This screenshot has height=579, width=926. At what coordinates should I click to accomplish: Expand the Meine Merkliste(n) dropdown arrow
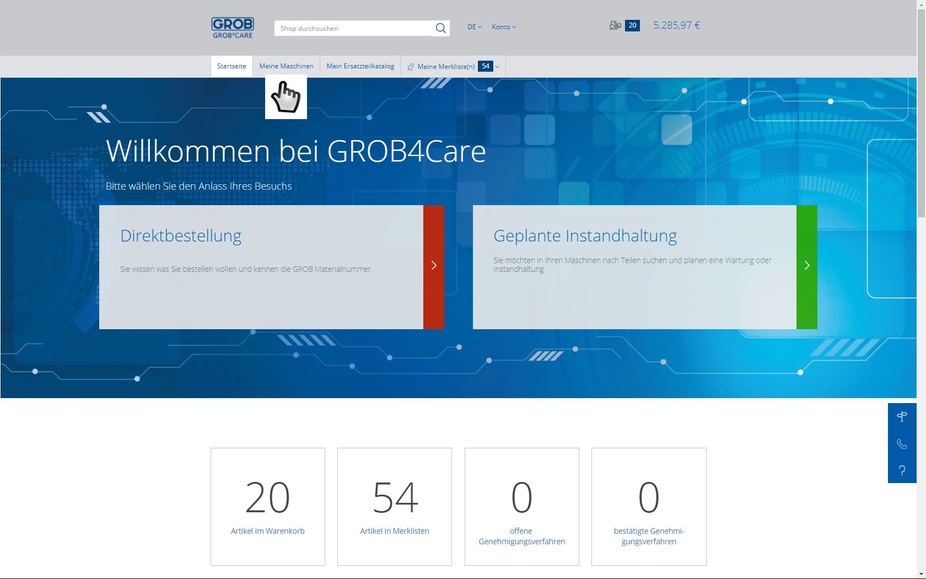[x=497, y=67]
